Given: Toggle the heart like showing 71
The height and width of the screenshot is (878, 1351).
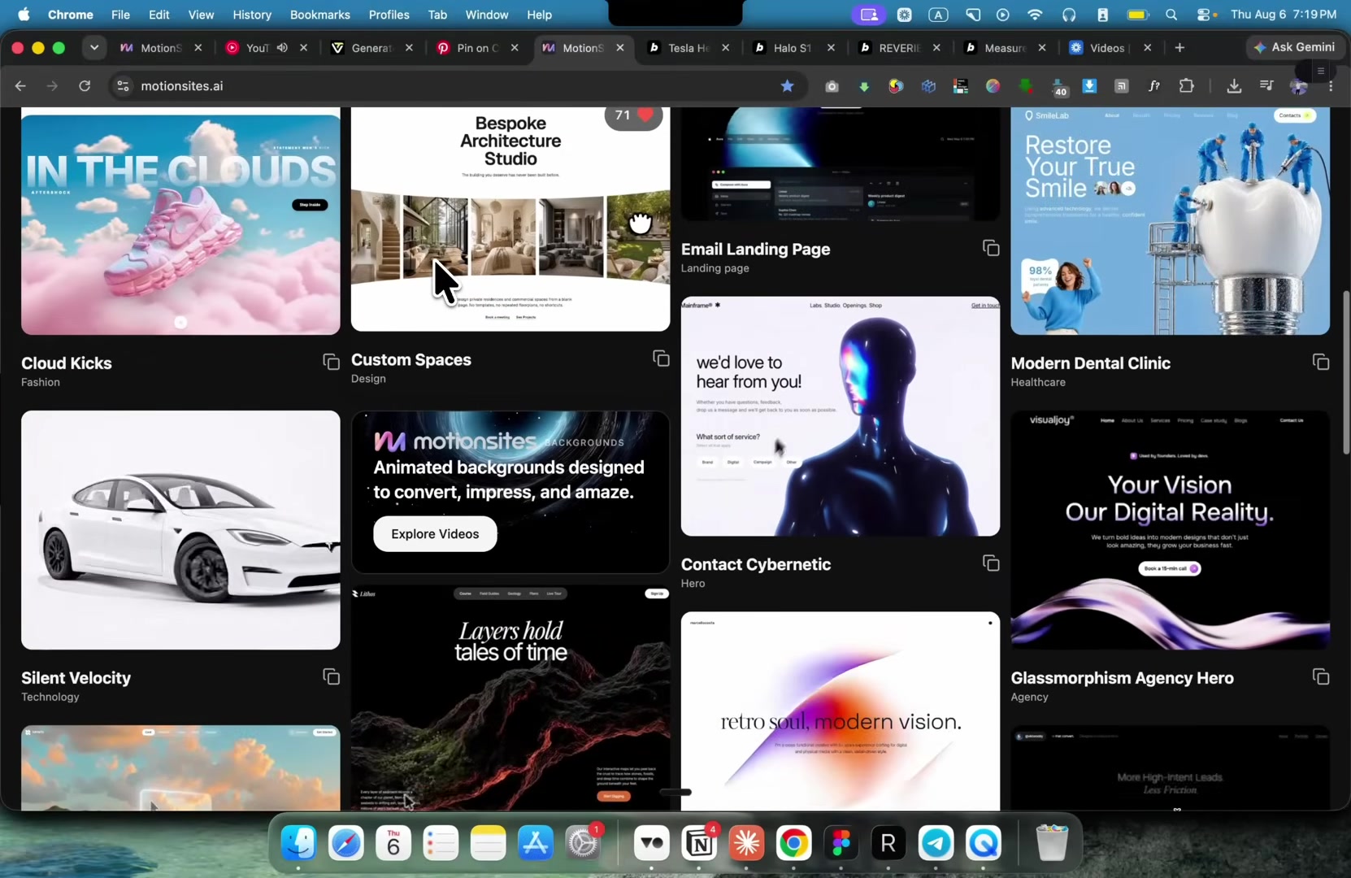Looking at the screenshot, I should (x=634, y=115).
